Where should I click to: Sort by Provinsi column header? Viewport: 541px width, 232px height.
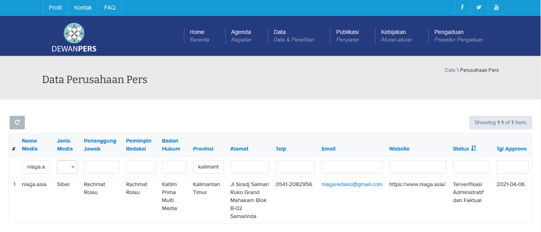point(203,149)
